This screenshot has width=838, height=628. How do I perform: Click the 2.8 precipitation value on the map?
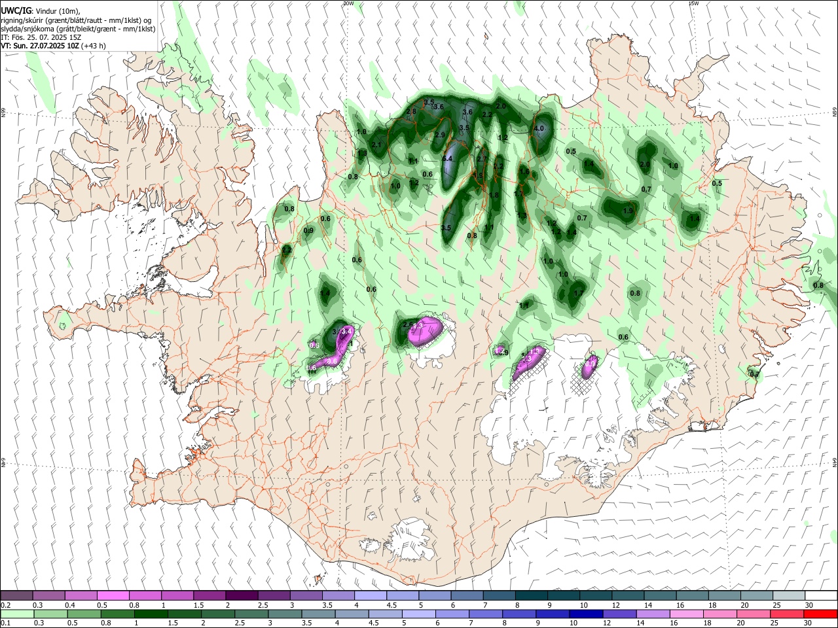(412, 112)
